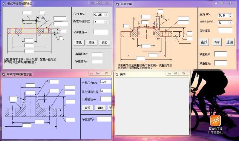Close the 带颈平焊 window
This screenshot has height=141, width=239.
click(x=230, y=3)
